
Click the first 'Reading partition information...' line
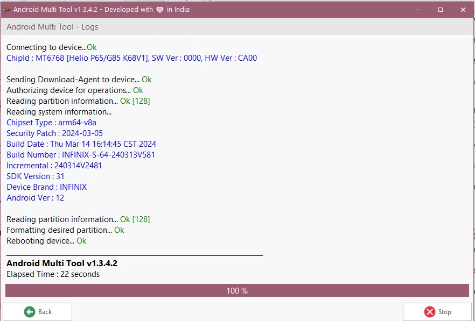coord(78,101)
